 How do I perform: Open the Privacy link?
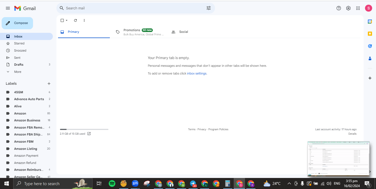(202, 129)
